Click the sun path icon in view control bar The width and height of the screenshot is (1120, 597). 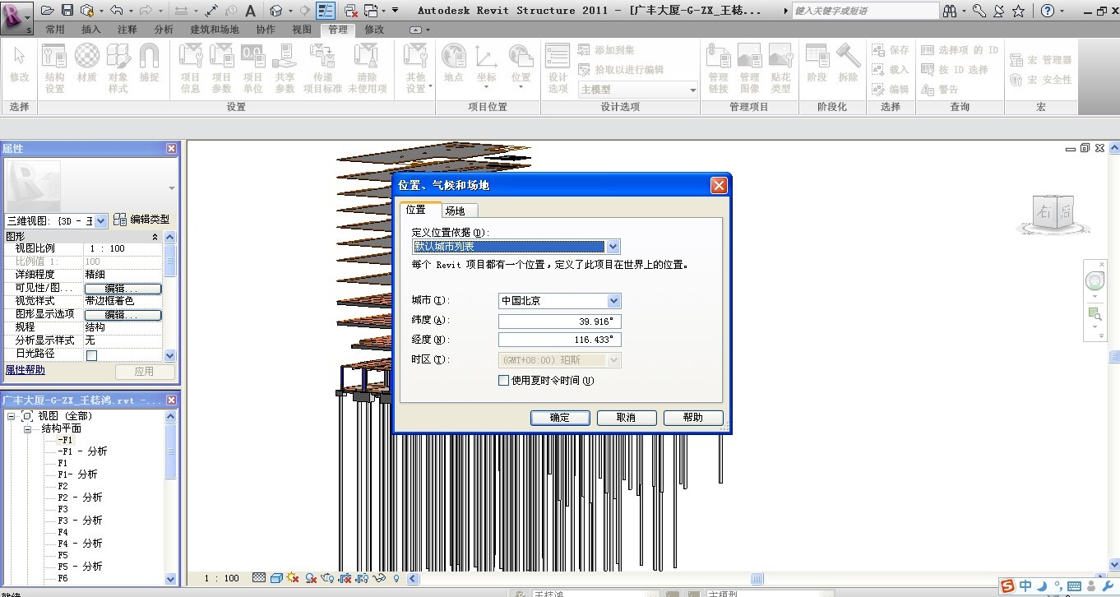coord(293,578)
